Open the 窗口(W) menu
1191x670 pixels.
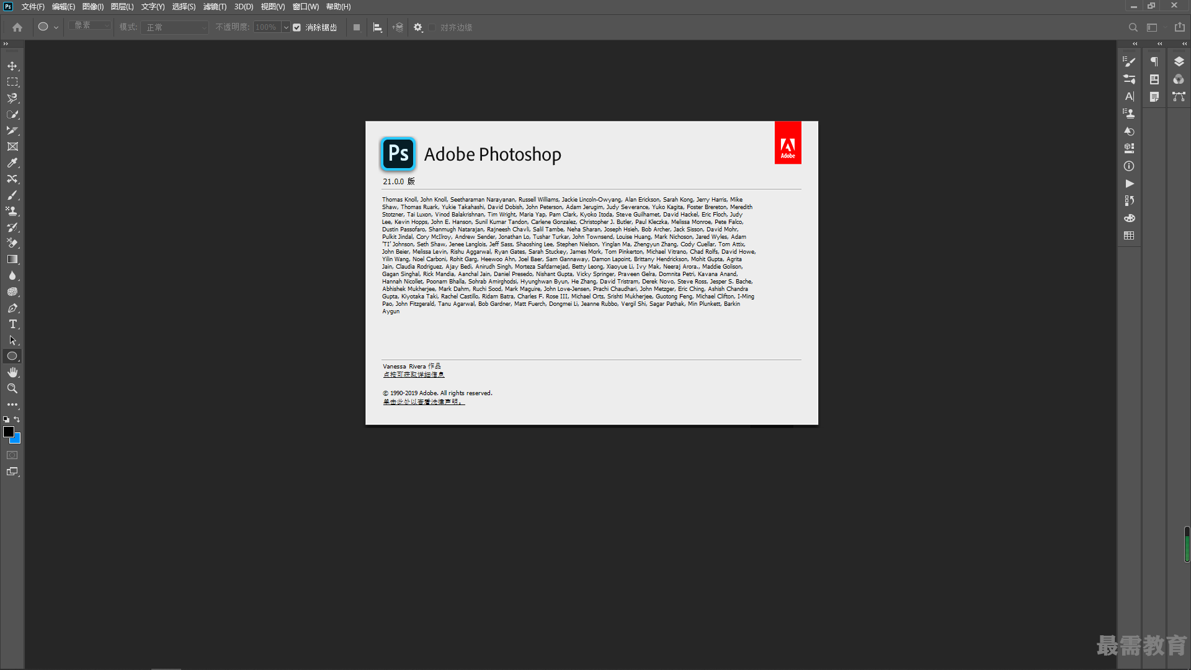[x=306, y=7]
